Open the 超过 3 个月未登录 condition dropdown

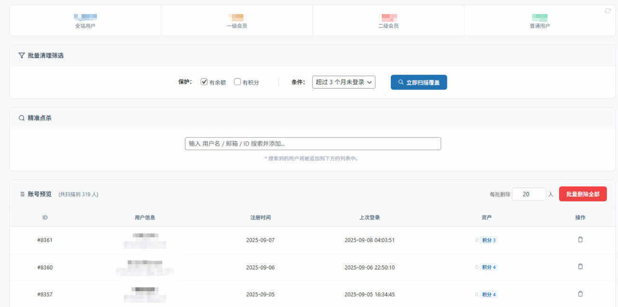(343, 82)
